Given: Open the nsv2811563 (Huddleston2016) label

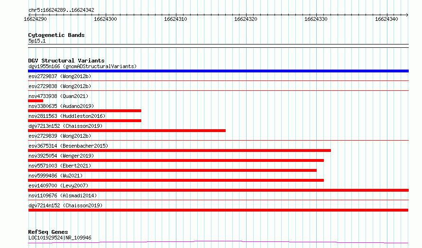Looking at the screenshot, I should [67, 116].
